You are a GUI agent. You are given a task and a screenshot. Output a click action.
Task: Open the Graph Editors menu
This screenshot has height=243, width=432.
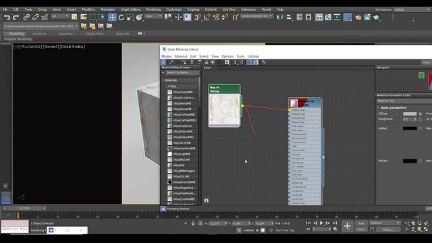click(x=130, y=9)
